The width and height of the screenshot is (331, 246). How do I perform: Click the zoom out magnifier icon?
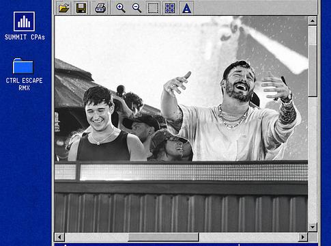click(x=136, y=8)
